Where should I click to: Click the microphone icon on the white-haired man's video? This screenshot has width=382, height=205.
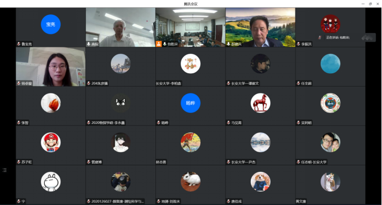(89, 44)
